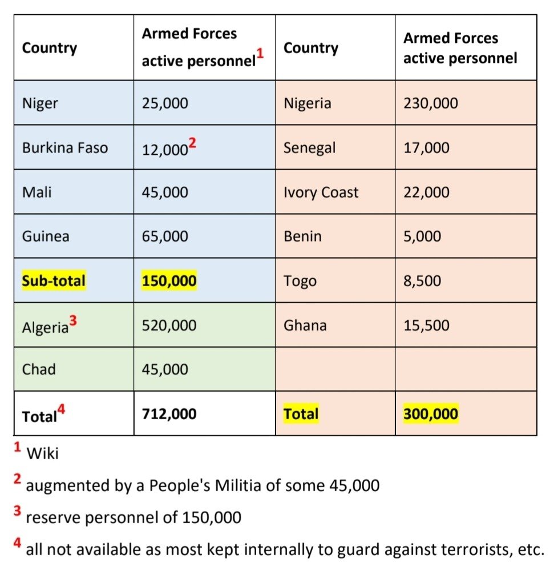554x571 pixels.
Task: Click the Wiki footnote text
Action: pos(43,455)
